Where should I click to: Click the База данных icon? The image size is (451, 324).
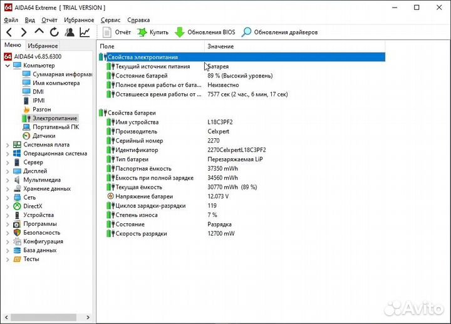[x=18, y=250]
